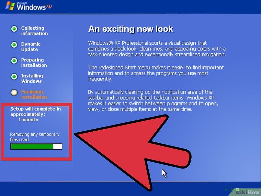This screenshot has width=261, height=196.
Task: Click the paragraph about the redesigned Start menu
Action: (x=156, y=73)
